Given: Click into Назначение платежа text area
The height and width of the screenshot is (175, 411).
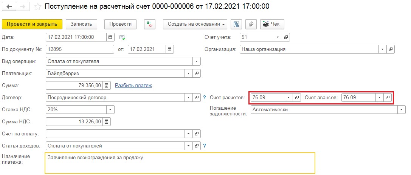Looking at the screenshot, I should pos(180,163).
